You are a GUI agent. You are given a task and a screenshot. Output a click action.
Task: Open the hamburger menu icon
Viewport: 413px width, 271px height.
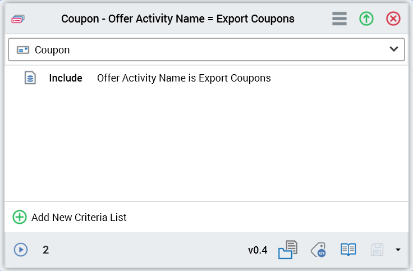point(339,19)
